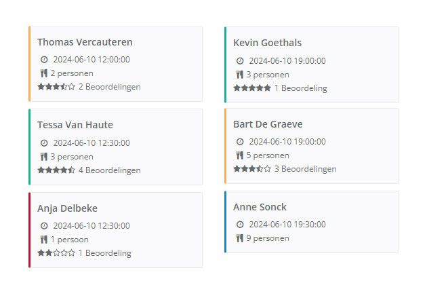Click cutlery icon in Kevin Goethals's card
Viewport: 427px width, 302px height.
point(239,75)
